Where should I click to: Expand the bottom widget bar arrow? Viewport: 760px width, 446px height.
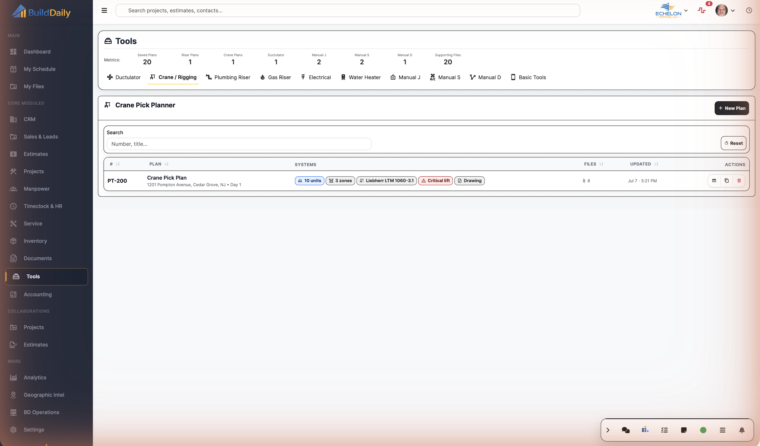click(x=608, y=430)
